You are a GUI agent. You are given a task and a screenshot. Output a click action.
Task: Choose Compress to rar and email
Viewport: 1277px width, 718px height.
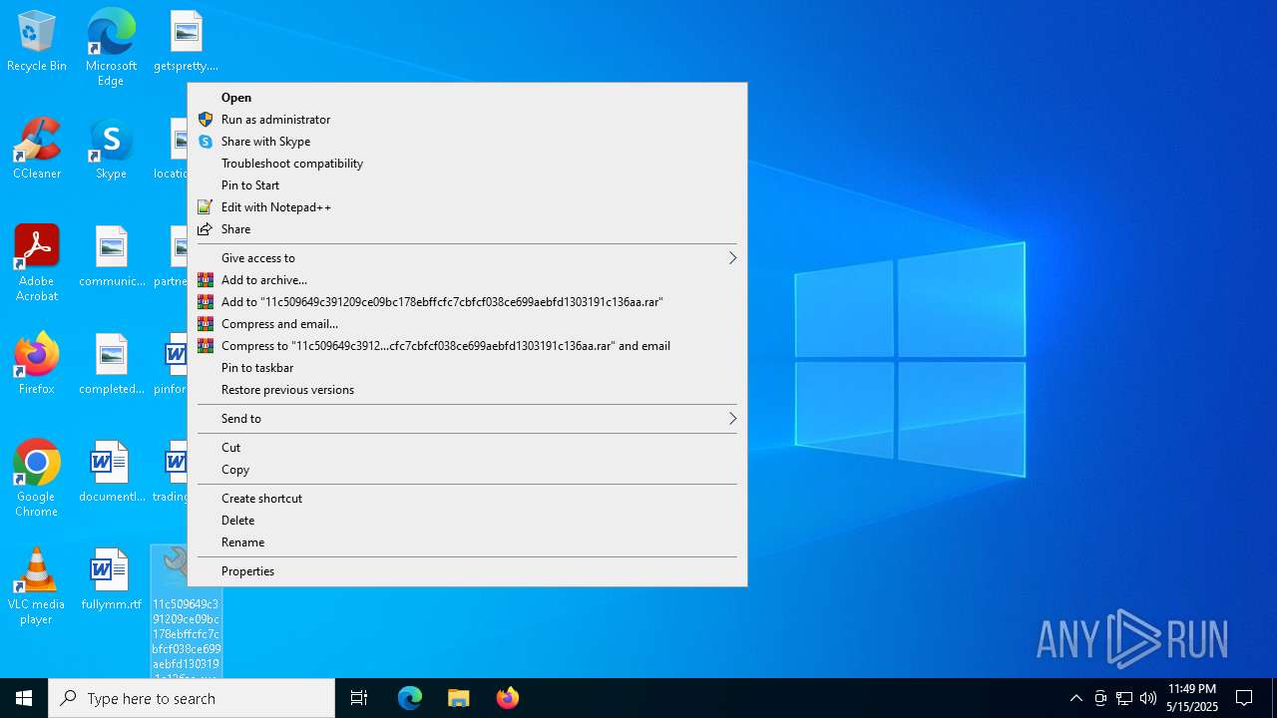tap(467, 346)
